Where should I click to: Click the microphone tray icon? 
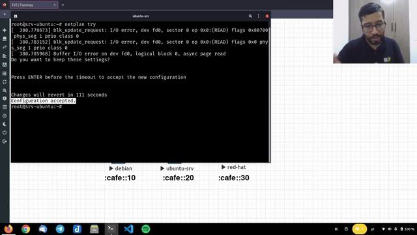[395, 229]
